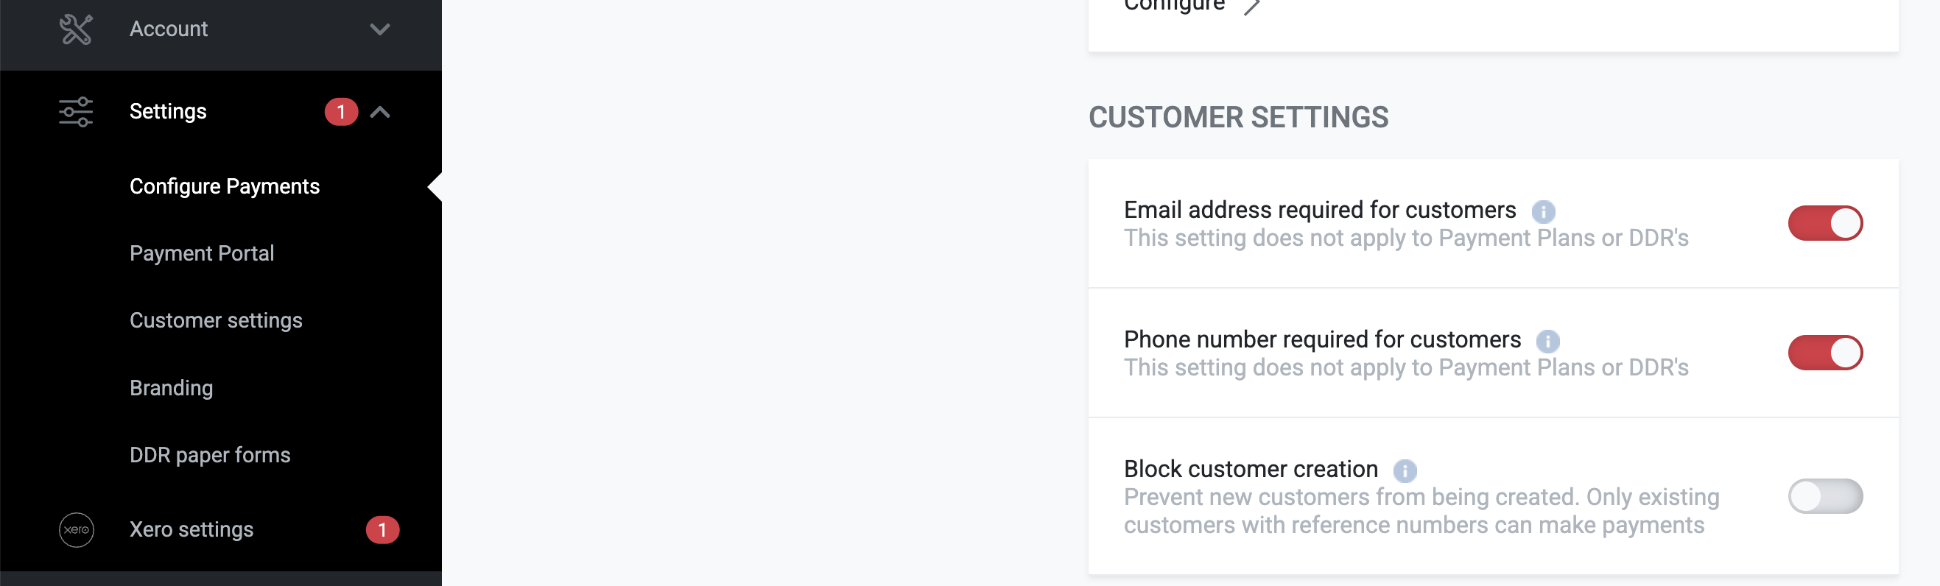This screenshot has width=1940, height=586.
Task: Click the red Xero settings notification badge
Action: pyautogui.click(x=382, y=529)
